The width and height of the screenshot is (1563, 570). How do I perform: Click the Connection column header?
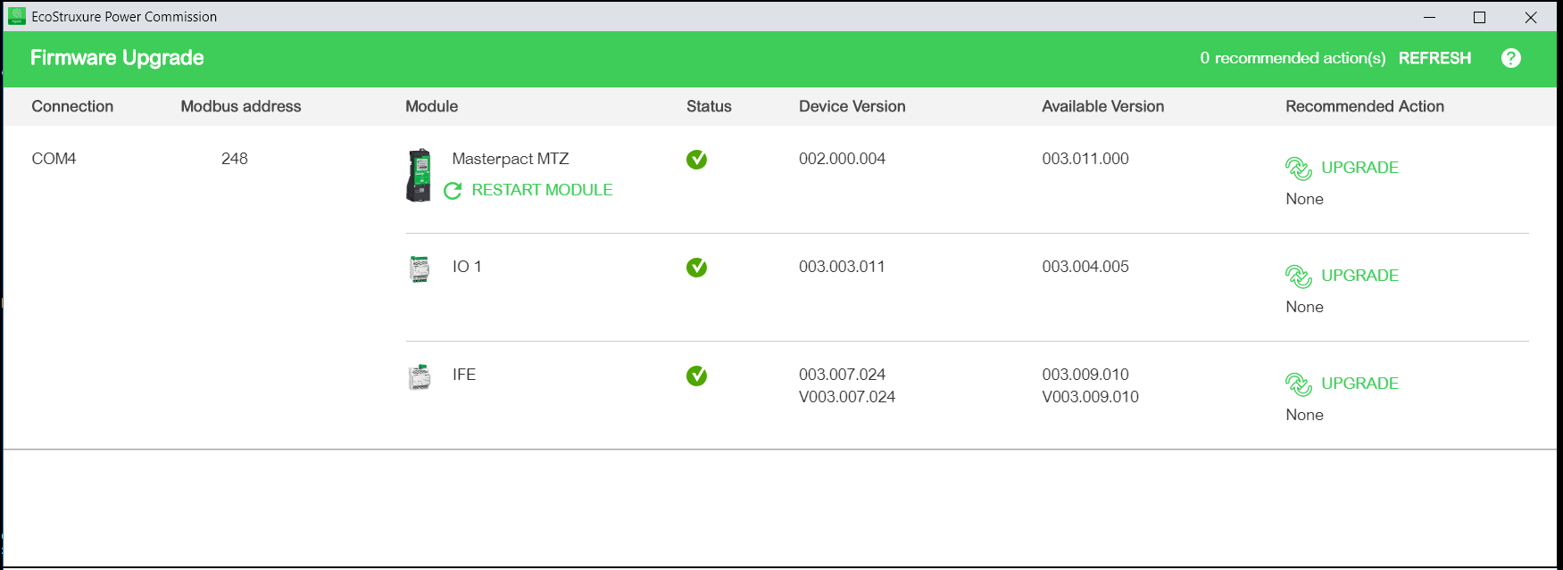click(x=72, y=106)
